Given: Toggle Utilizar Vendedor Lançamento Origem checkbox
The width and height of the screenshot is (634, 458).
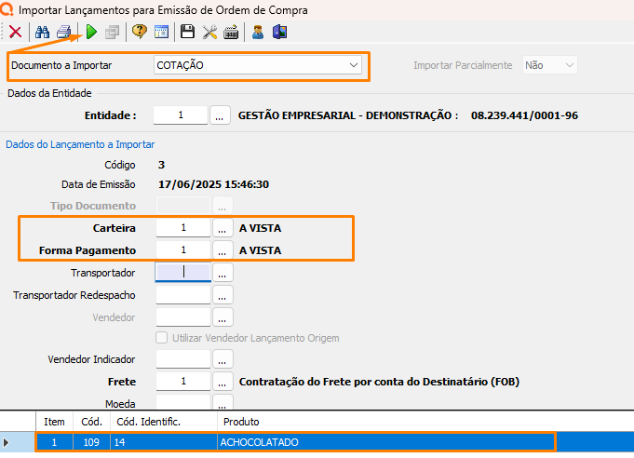Looking at the screenshot, I should point(162,338).
